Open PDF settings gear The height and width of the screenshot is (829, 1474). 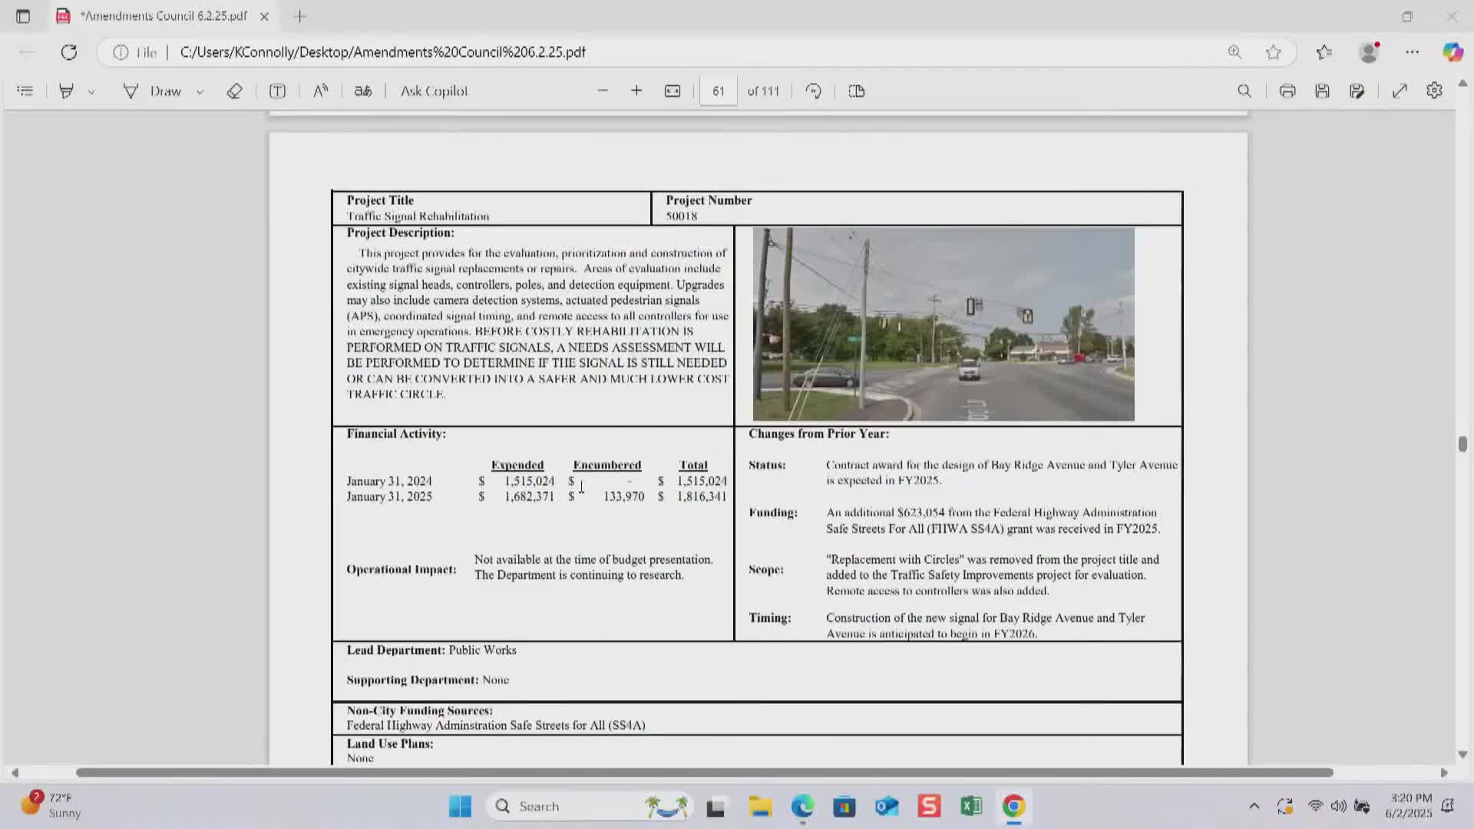pos(1434,91)
